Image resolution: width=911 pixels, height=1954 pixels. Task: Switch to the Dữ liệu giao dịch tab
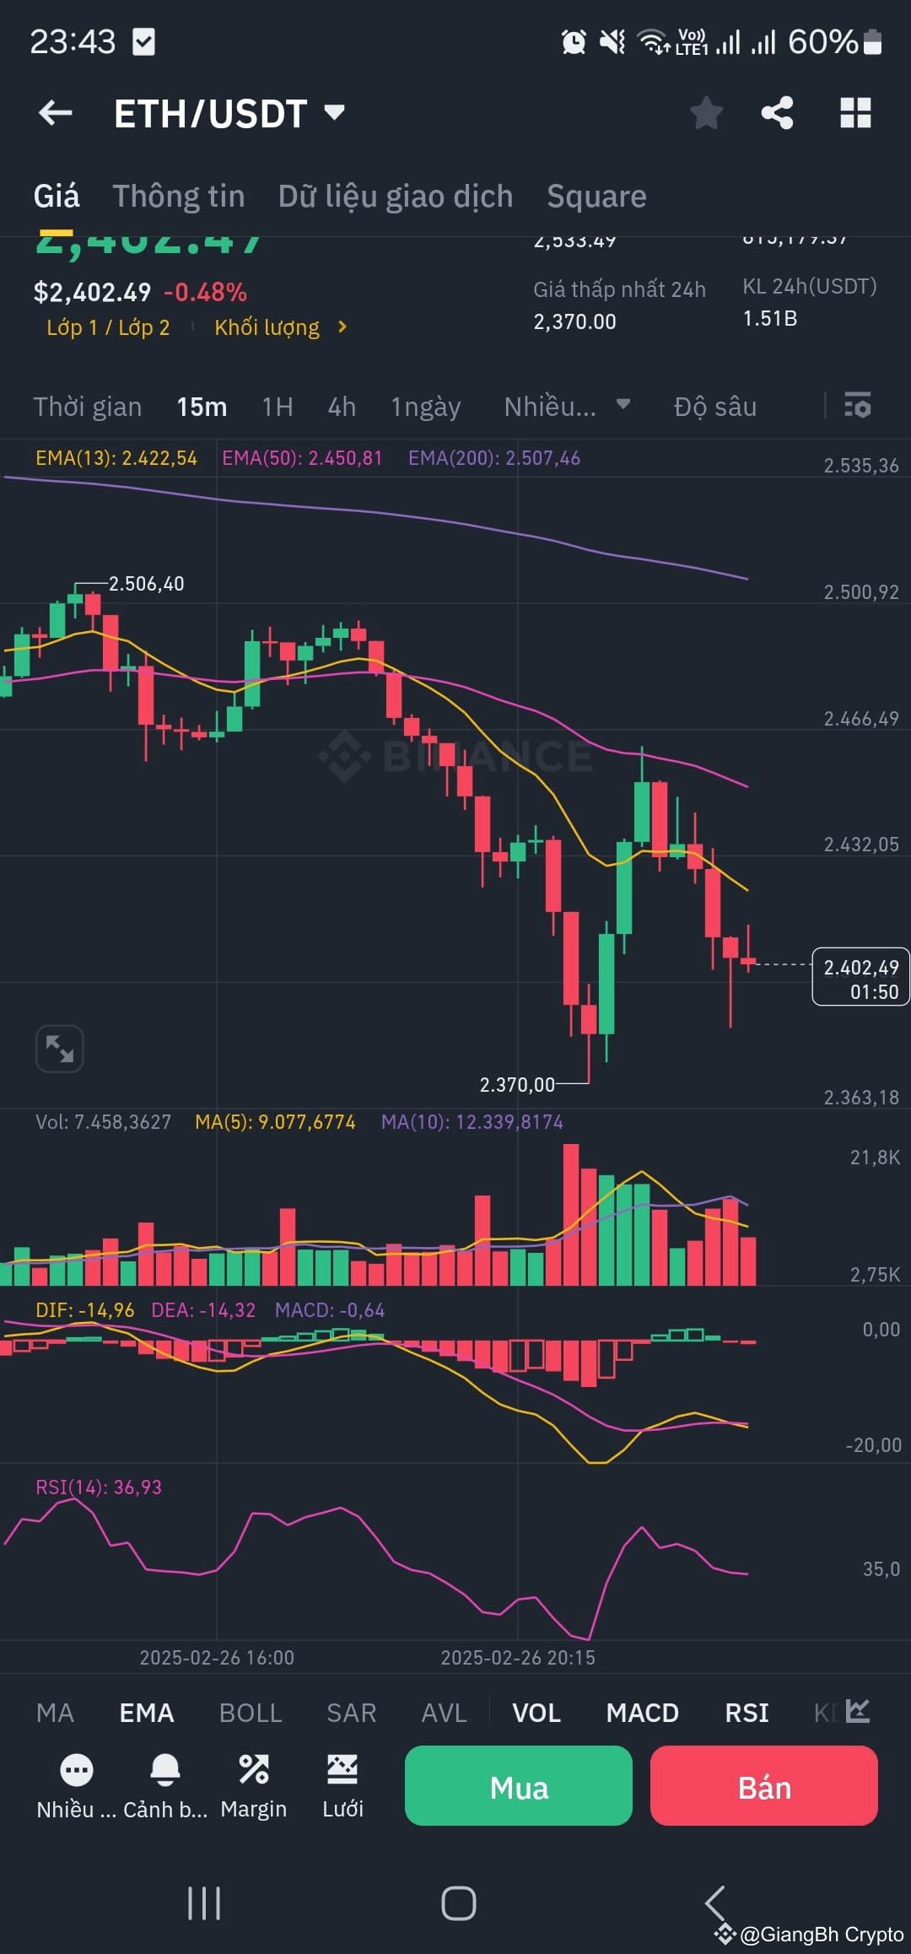point(395,195)
